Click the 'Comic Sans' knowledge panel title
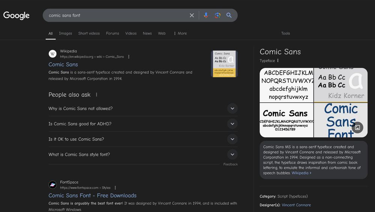Screen dimensions: 375x212 (x=280, y=52)
